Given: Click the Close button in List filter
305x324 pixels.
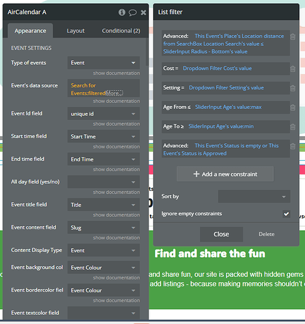Looking at the screenshot, I should click(x=221, y=234).
